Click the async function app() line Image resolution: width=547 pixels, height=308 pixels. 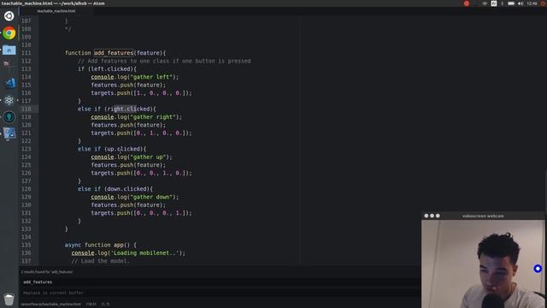tap(101, 245)
